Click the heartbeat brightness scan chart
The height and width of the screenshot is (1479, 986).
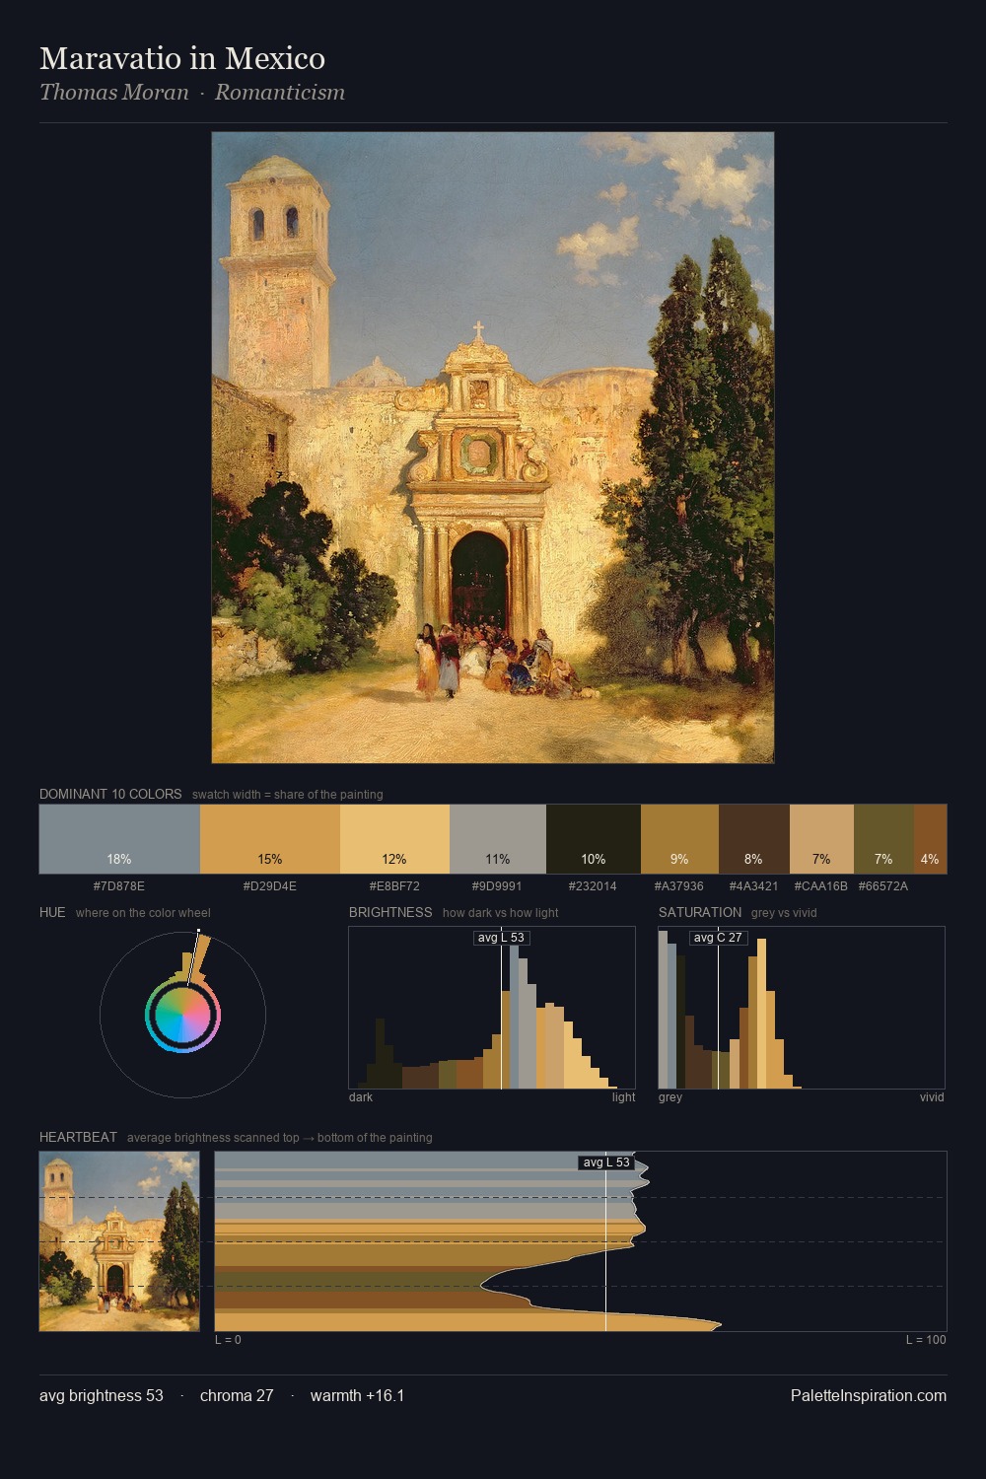[581, 1241]
